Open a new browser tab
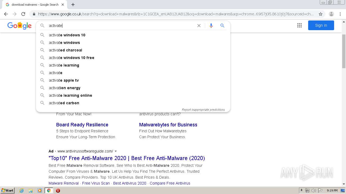This screenshot has width=346, height=194. click(x=73, y=5)
